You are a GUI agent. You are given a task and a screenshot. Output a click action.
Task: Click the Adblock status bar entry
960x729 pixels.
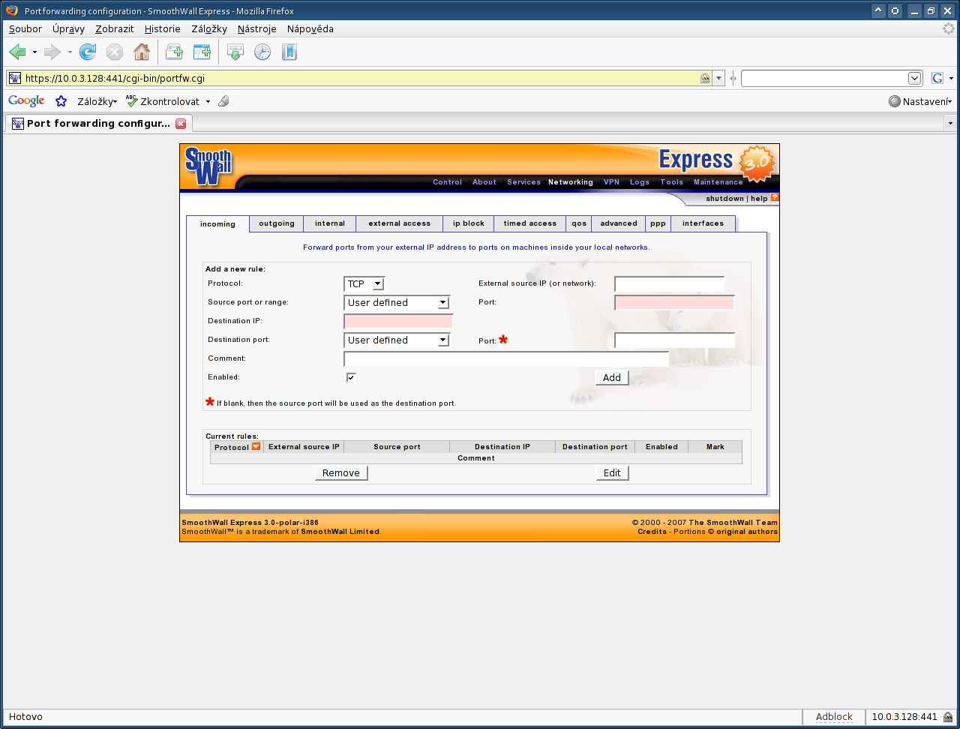tap(834, 717)
